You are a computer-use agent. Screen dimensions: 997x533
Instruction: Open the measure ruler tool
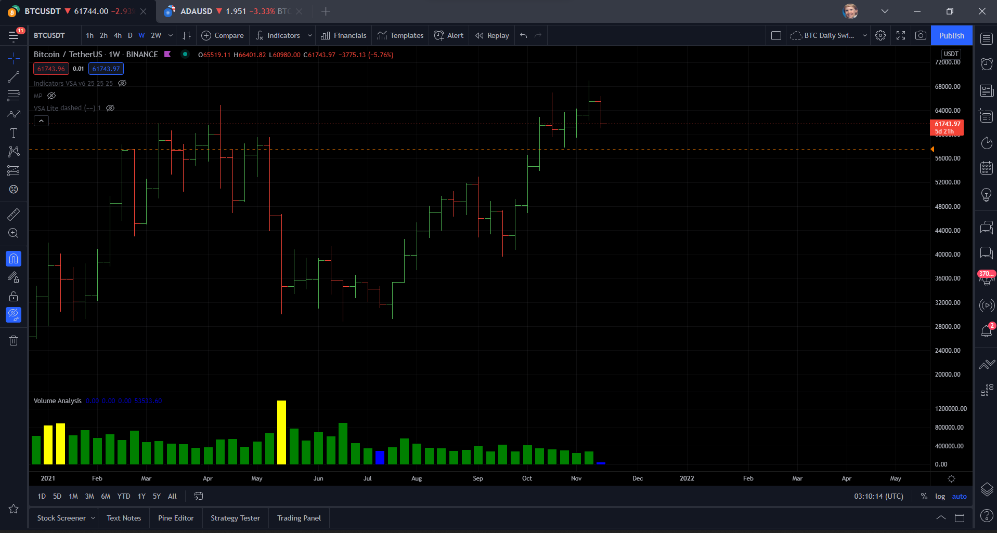point(14,214)
